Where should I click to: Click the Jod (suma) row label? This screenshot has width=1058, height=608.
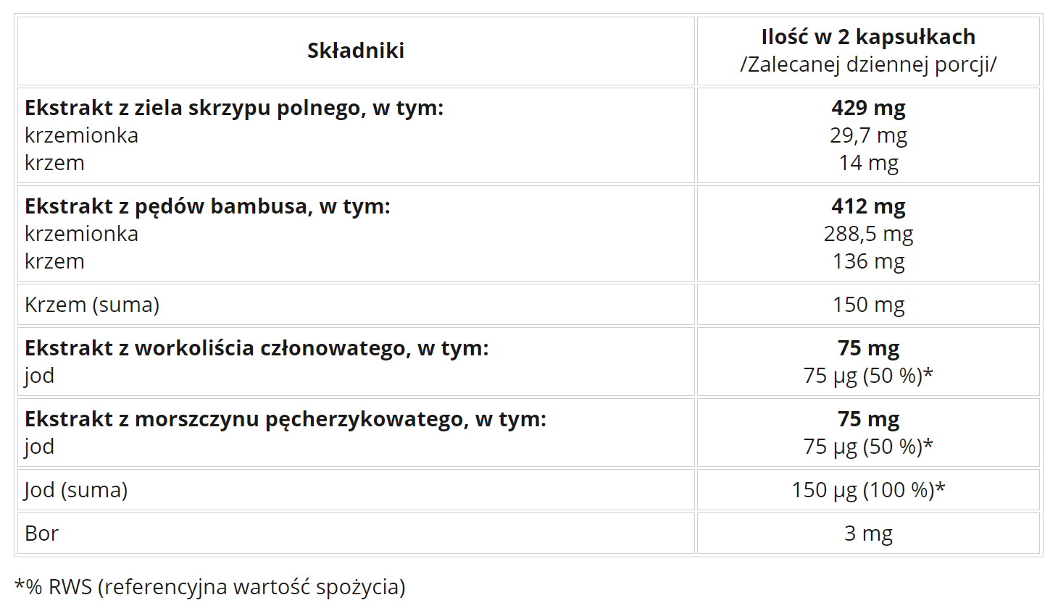pyautogui.click(x=76, y=490)
